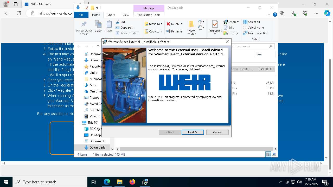Click the Task View taskbar icon
333x187 pixels.
click(x=94, y=182)
